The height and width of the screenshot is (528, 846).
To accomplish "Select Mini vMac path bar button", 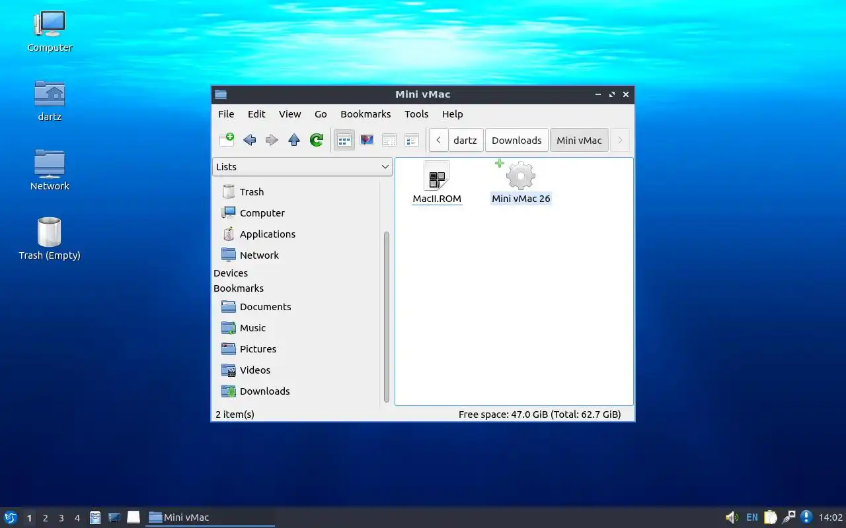I will coord(579,140).
